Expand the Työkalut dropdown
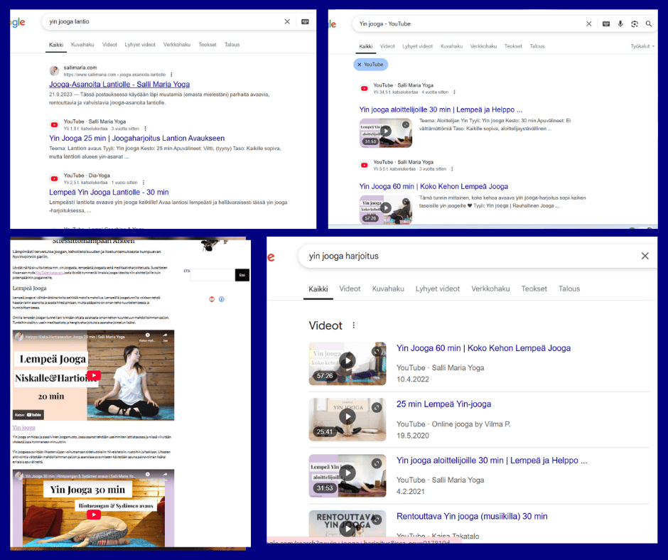 click(642, 45)
